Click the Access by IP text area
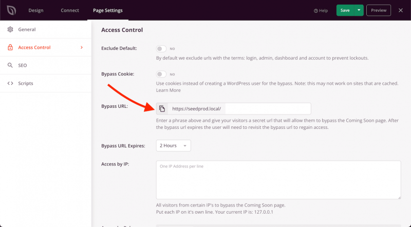Viewport: 411px width, 227px height. point(278,180)
